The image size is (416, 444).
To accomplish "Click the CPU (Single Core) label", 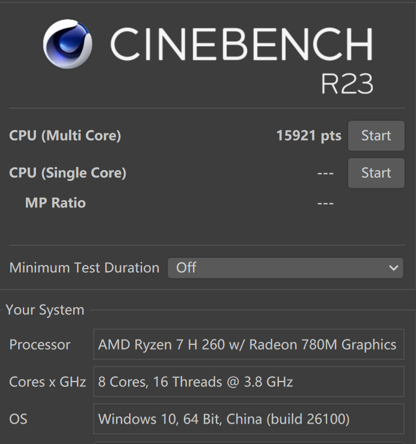I will click(67, 173).
